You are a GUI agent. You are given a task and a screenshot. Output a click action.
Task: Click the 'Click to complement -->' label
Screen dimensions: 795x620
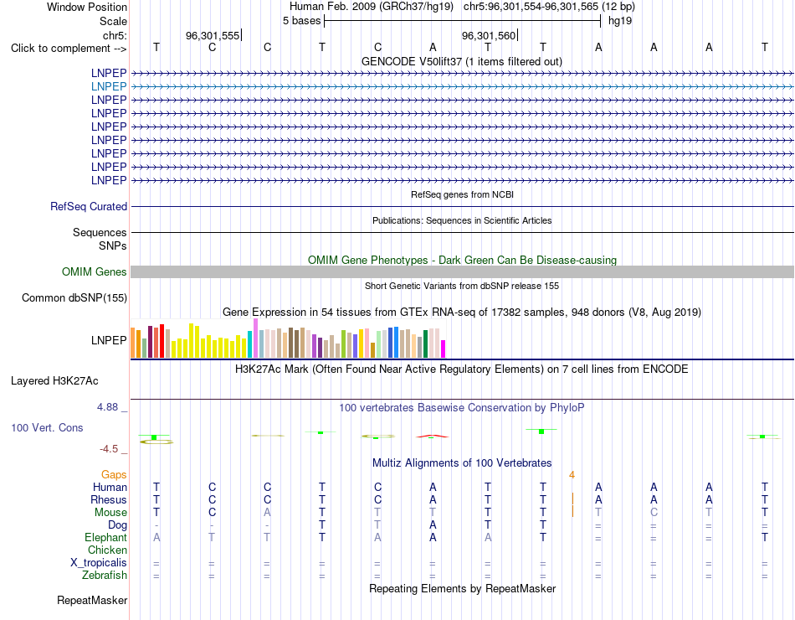click(x=69, y=49)
